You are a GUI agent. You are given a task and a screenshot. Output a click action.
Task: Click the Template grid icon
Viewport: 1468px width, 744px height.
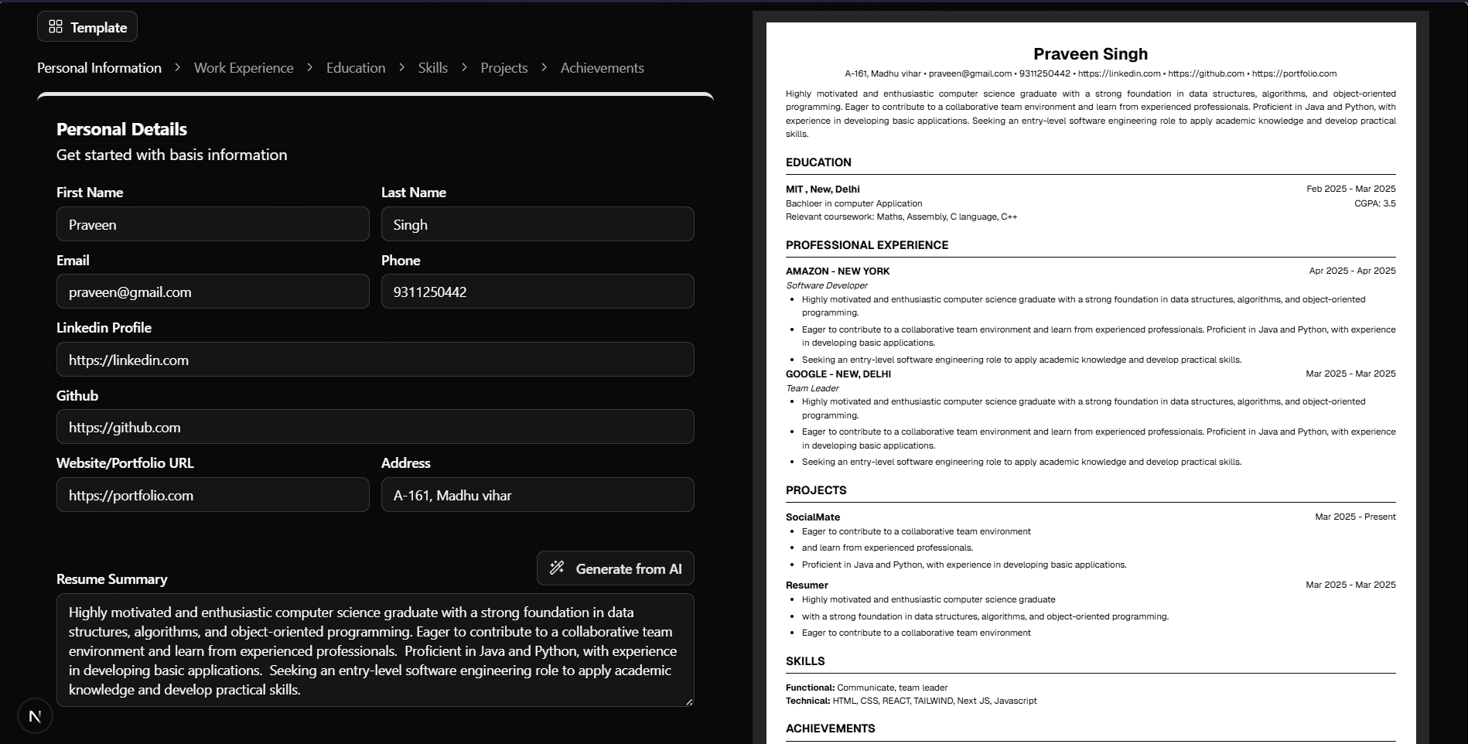(x=56, y=27)
